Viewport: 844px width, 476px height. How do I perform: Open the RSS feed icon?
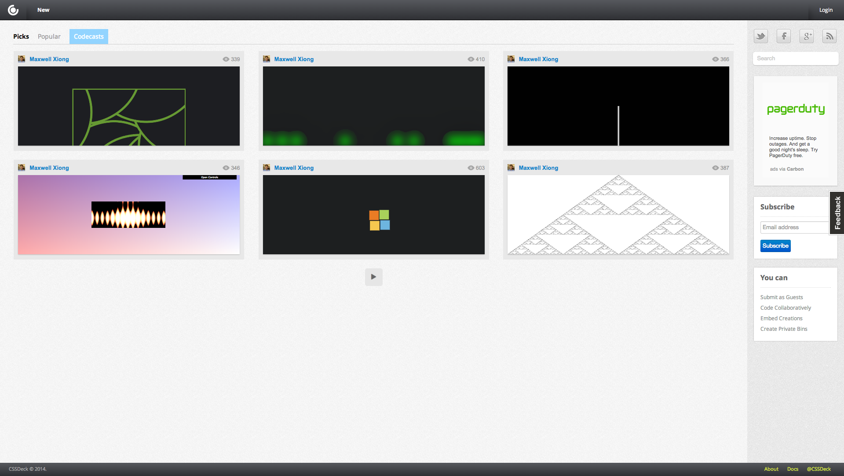[x=829, y=36]
